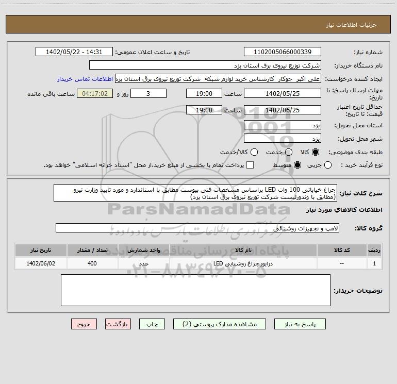Image resolution: width=397 pixels, height=384 pixels.
Task: Select the کالا radio button
Action: click(x=316, y=152)
